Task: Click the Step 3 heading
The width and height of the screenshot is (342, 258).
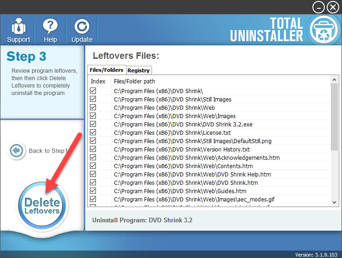Action: [x=26, y=57]
